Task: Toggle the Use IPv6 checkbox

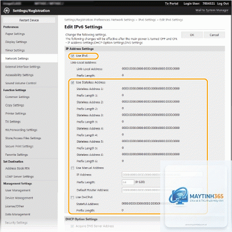Action: tap(72, 56)
